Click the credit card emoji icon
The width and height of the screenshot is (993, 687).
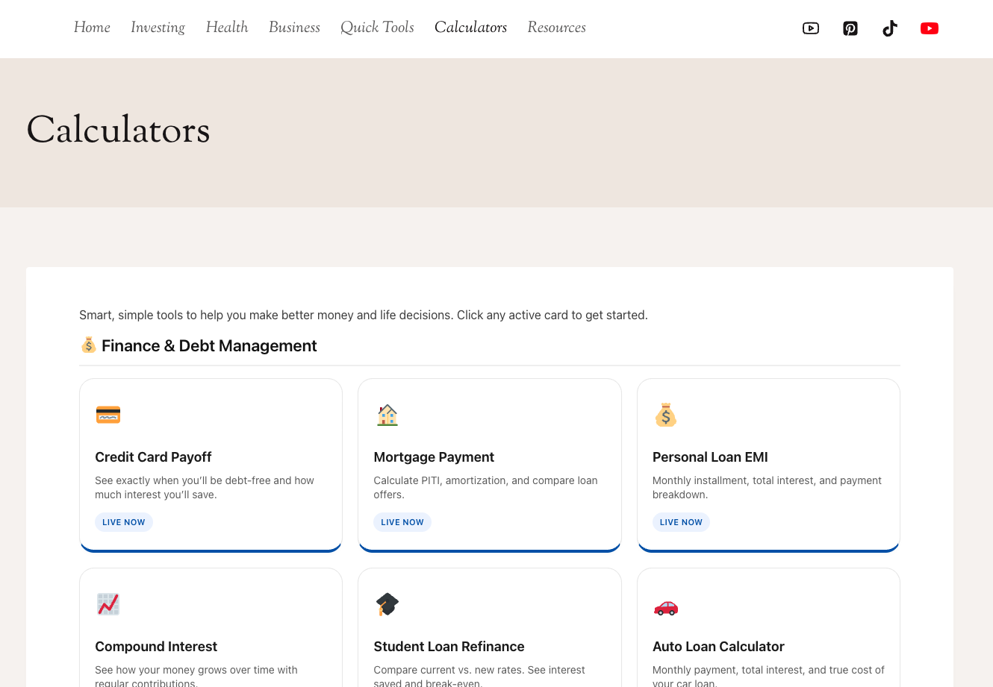pyautogui.click(x=108, y=415)
